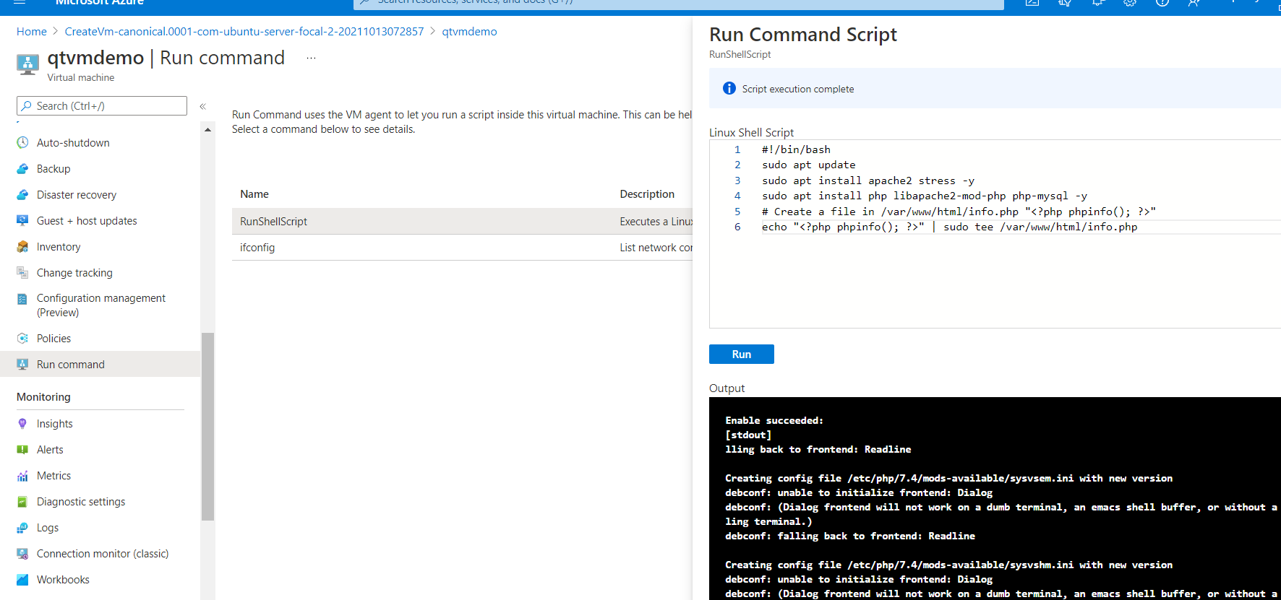1281x600 pixels.
Task: Go to the Home breadcrumb
Action: pyautogui.click(x=32, y=32)
